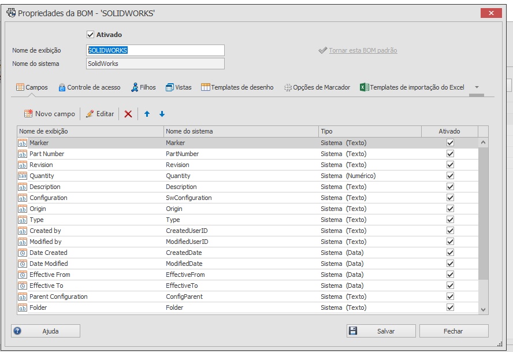
Task: Click the fields list scrollbar thumb
Action: pyautogui.click(x=483, y=213)
